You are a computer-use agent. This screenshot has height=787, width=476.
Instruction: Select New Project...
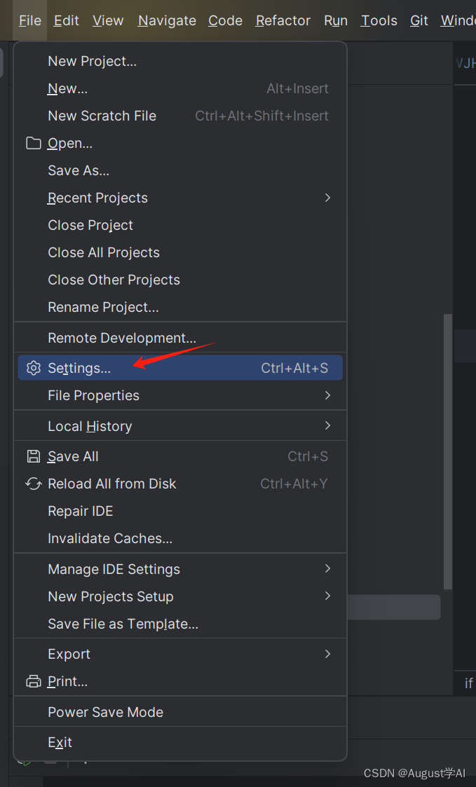(92, 61)
